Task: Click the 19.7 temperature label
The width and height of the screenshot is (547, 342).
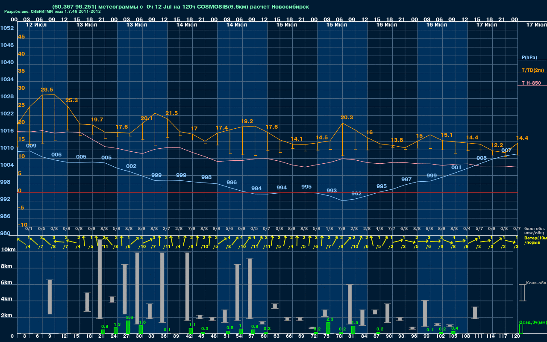Action: click(97, 119)
